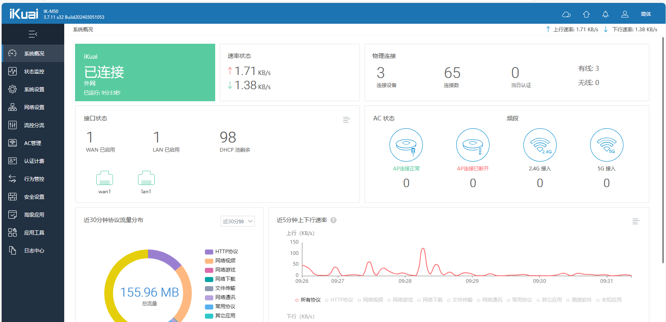This screenshot has height=322, width=666.
Task: Click the 日志中心 sidebar icon
Action: [13, 250]
